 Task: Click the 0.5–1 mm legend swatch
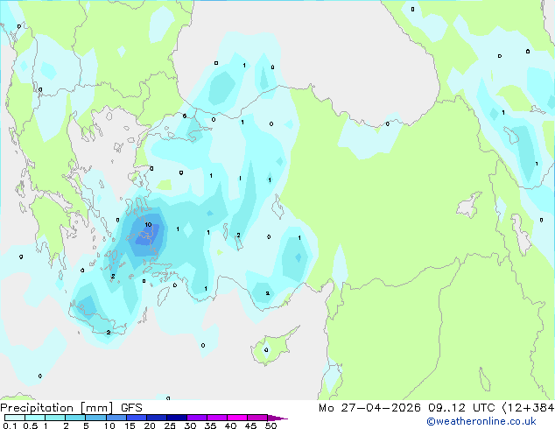pyautogui.click(x=35, y=418)
